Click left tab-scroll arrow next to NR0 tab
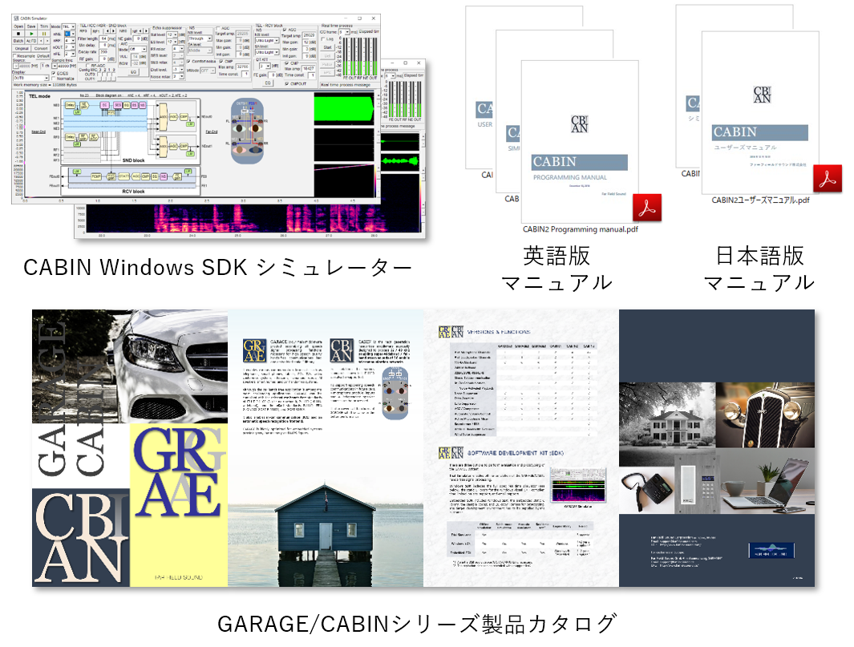 (x=140, y=31)
